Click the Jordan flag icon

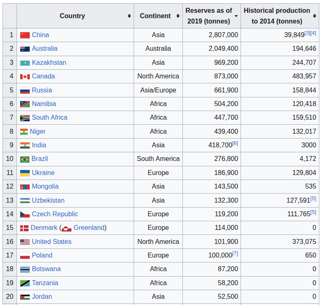(25, 297)
